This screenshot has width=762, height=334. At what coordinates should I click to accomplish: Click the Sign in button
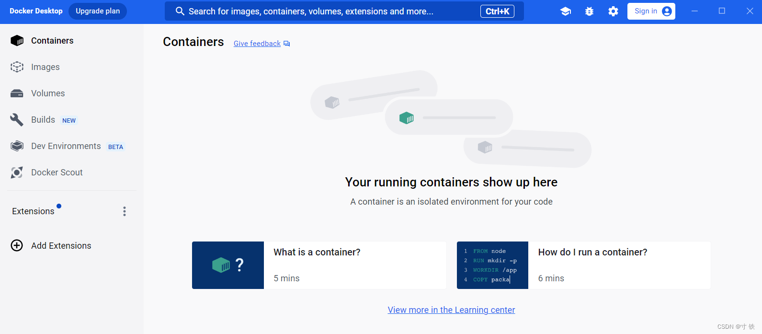coord(651,12)
